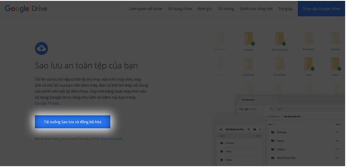Click the Google Drive logo
The height and width of the screenshot is (167, 346).
26,9
